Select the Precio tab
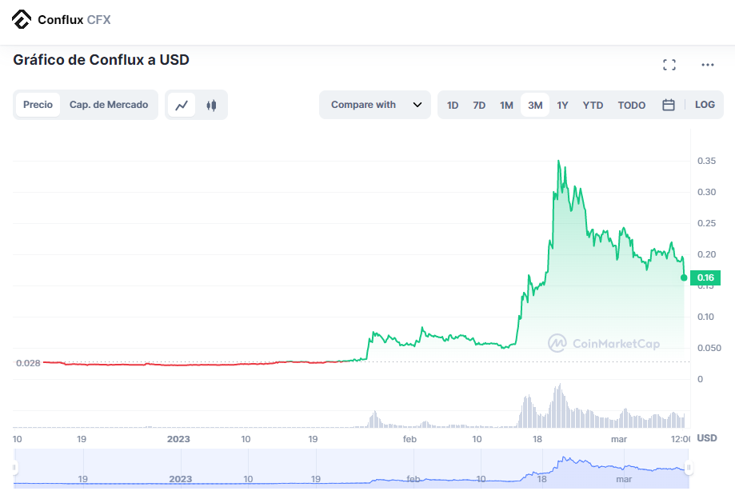735x491 pixels. pyautogui.click(x=38, y=105)
